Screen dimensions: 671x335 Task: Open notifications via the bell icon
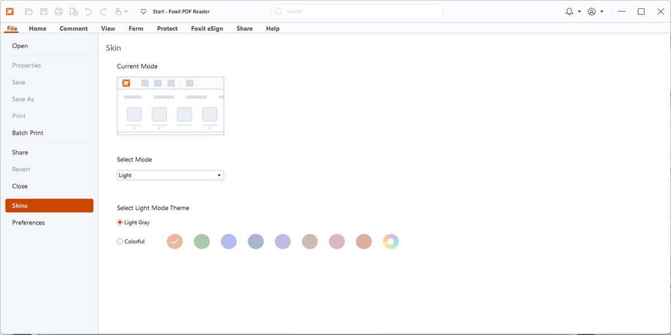tap(569, 11)
